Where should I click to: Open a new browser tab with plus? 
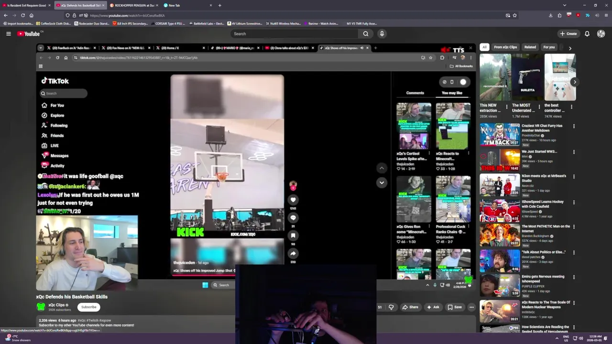point(219,5)
